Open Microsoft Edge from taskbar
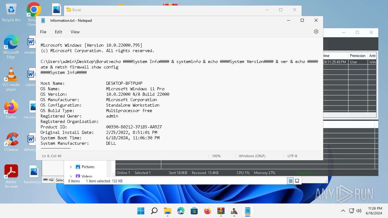 click(181, 211)
